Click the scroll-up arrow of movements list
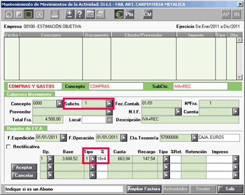 click(239, 40)
